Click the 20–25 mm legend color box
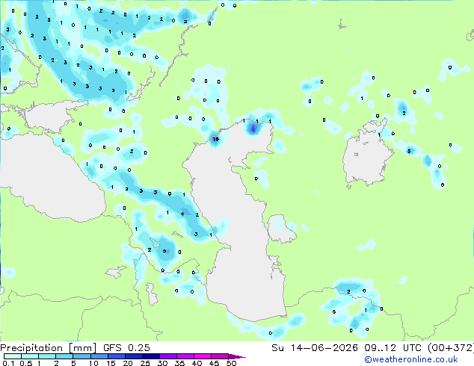The width and height of the screenshot is (474, 366). pos(134,356)
